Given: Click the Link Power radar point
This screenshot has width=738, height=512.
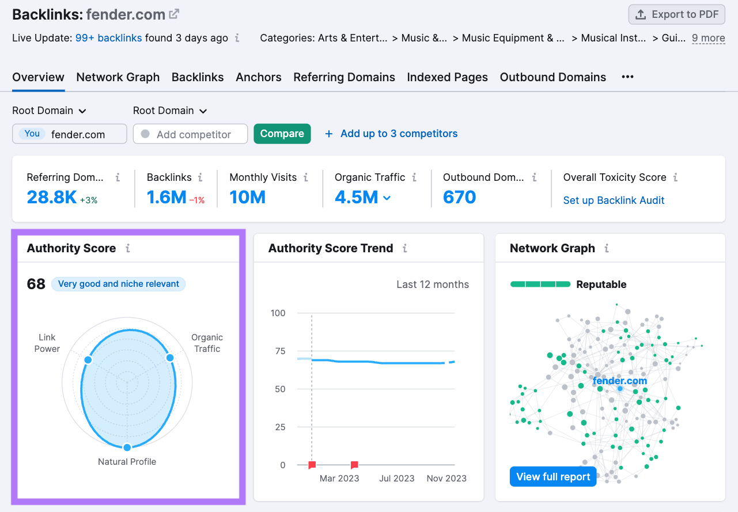Looking at the screenshot, I should (88, 360).
